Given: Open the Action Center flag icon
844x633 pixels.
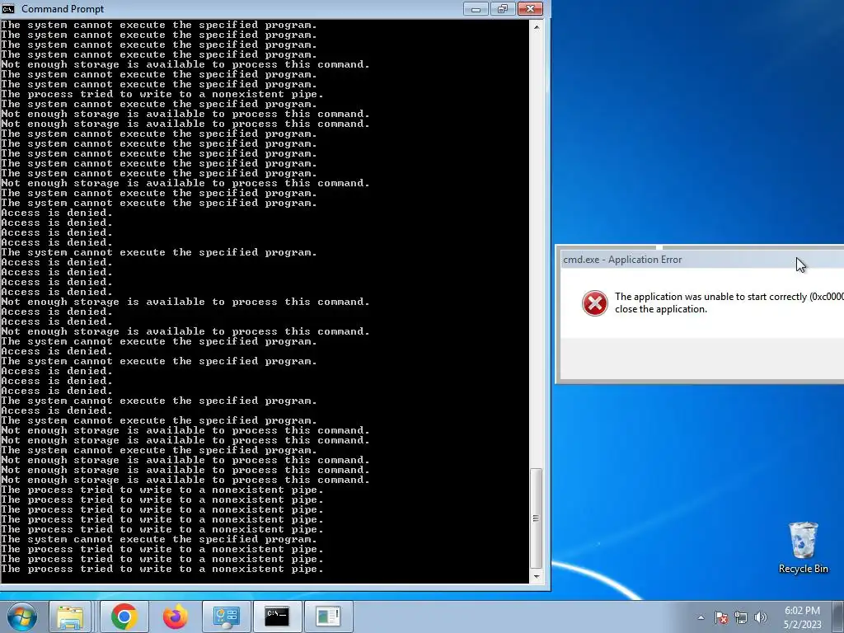Looking at the screenshot, I should coord(721,617).
